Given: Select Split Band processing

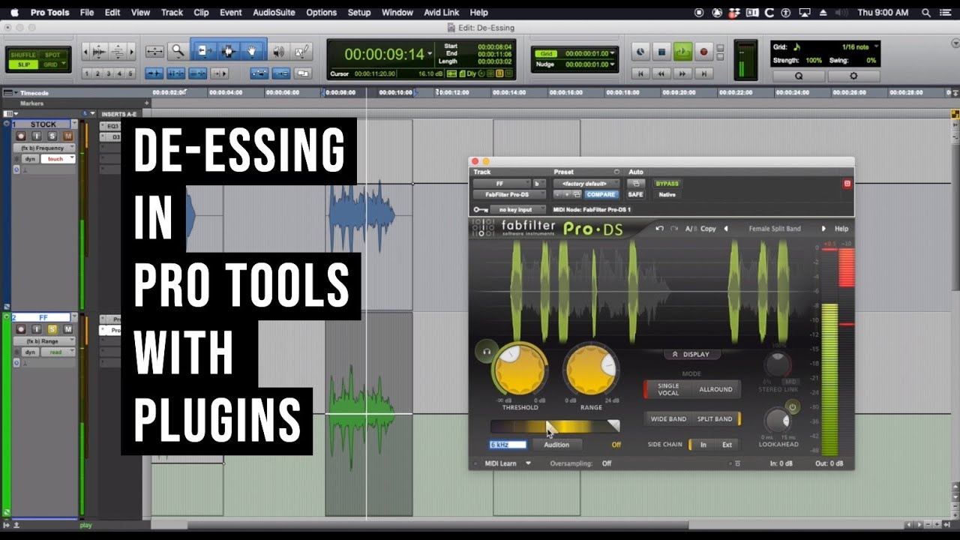Looking at the screenshot, I should click(x=715, y=419).
